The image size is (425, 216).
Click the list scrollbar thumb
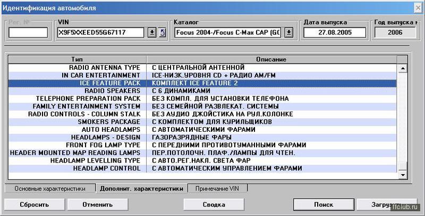pyautogui.click(x=403, y=166)
